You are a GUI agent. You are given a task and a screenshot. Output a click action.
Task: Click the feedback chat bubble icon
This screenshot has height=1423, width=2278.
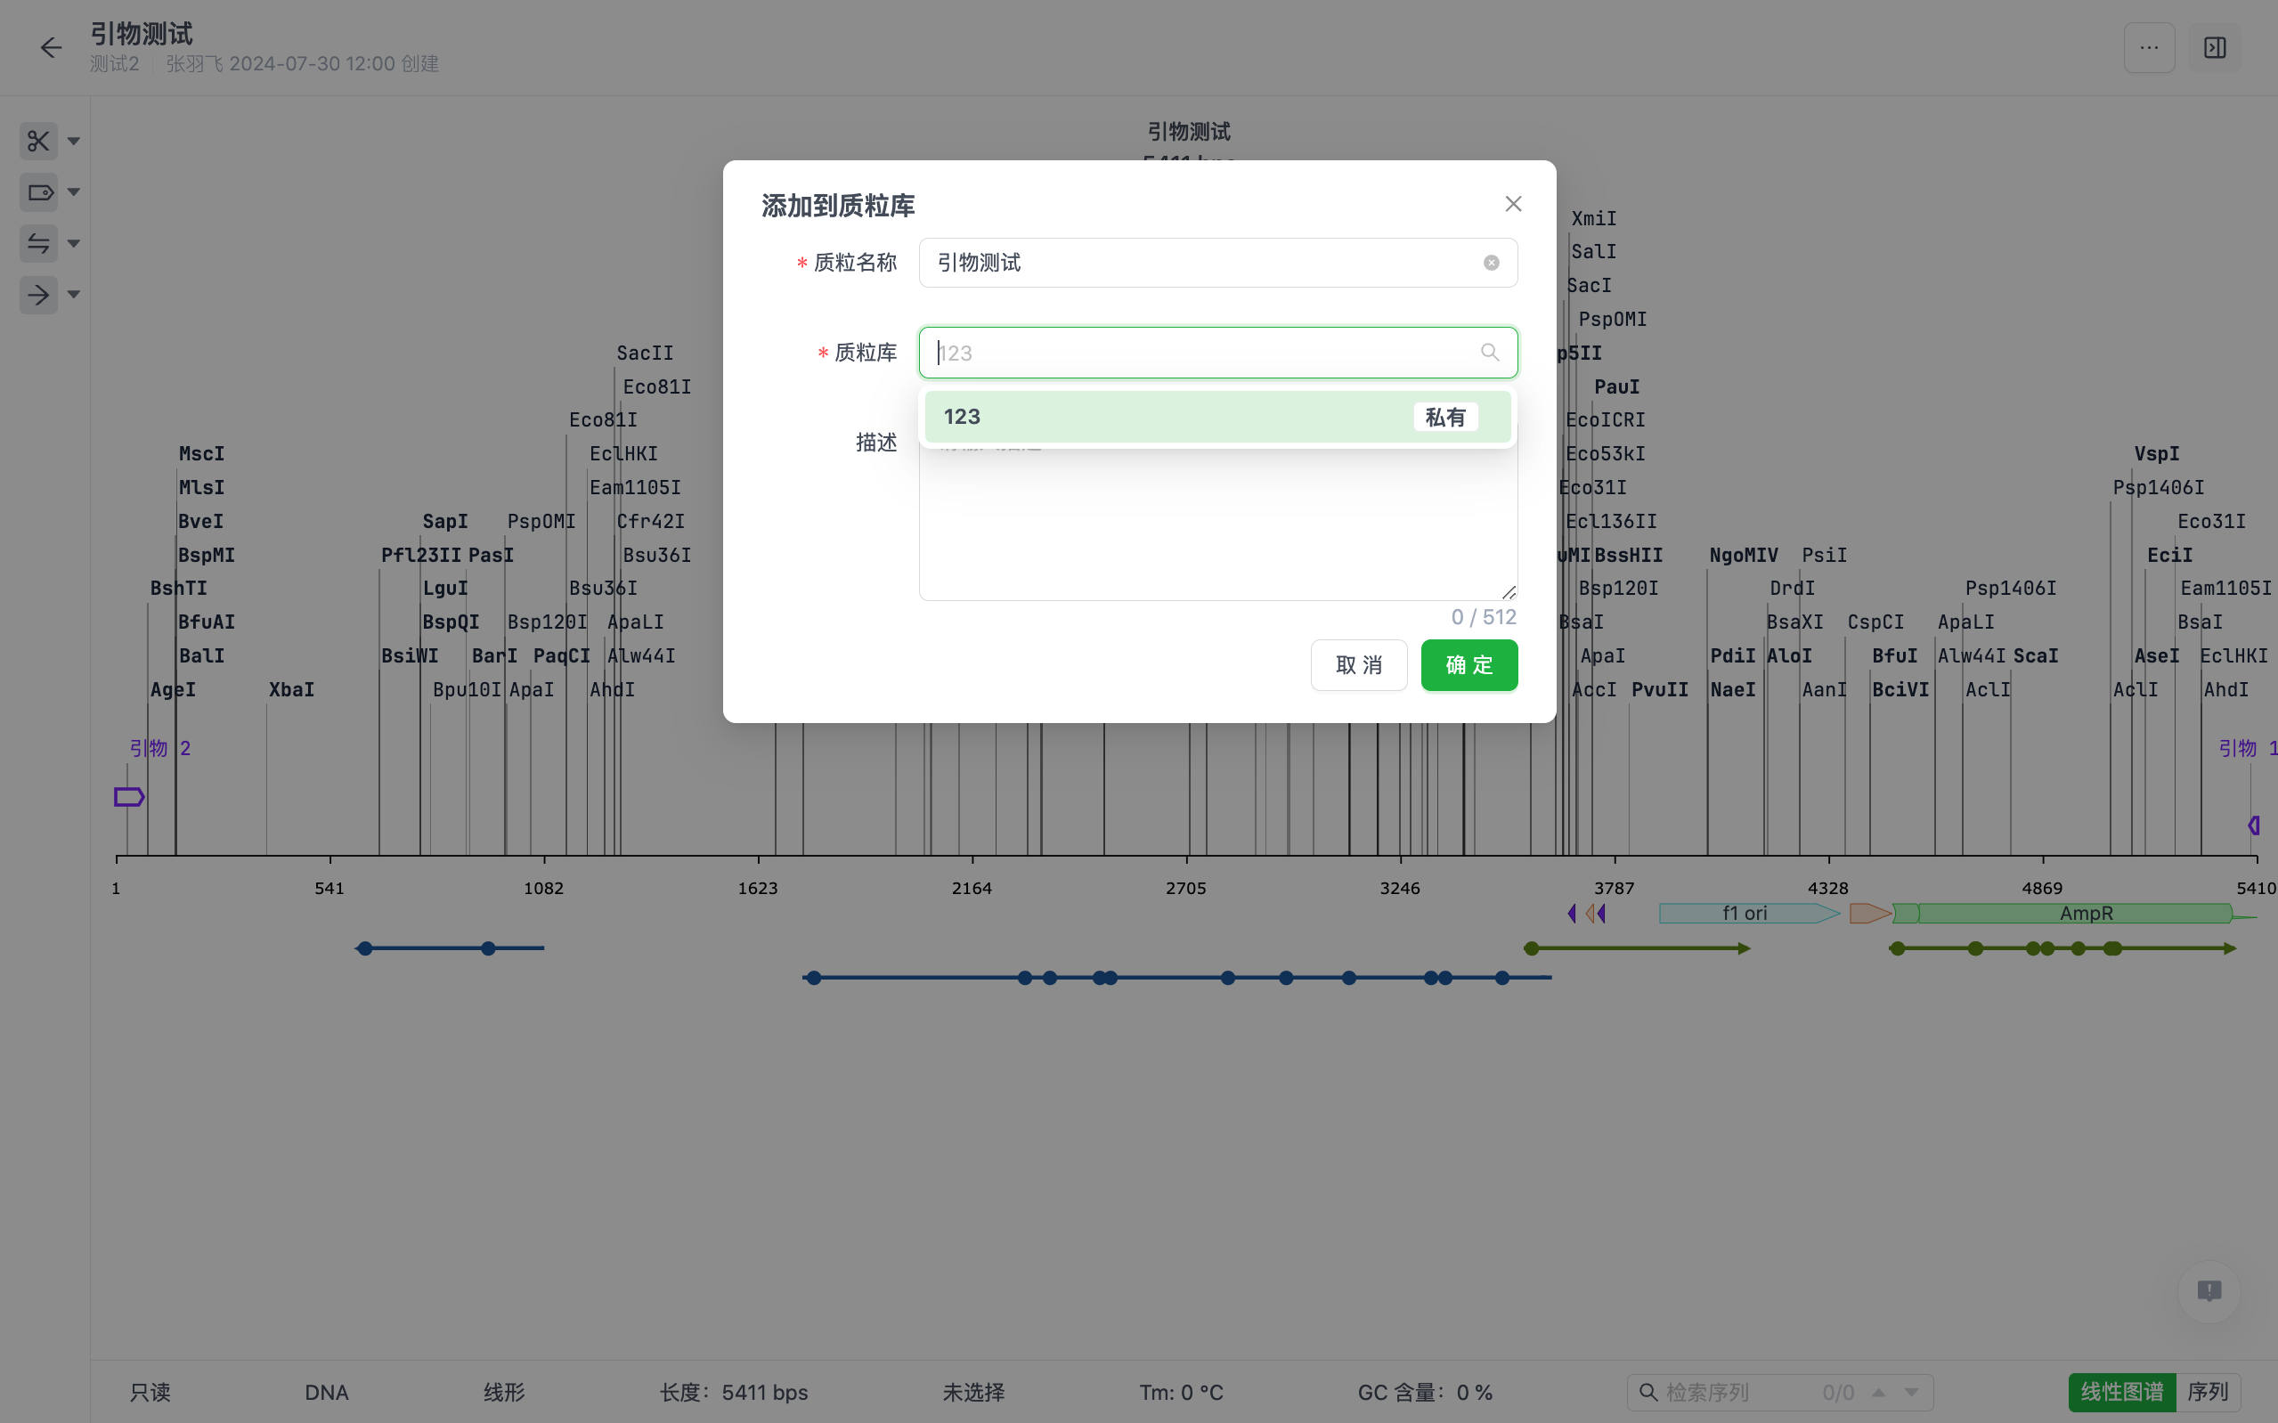(x=2209, y=1290)
